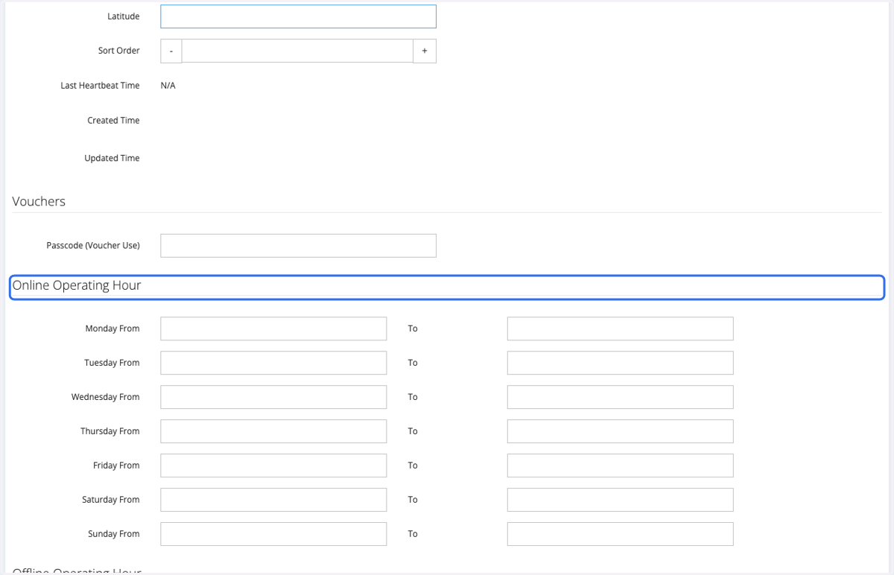Click the To label in Monday row
Viewport: 894px width, 575px height.
point(413,328)
